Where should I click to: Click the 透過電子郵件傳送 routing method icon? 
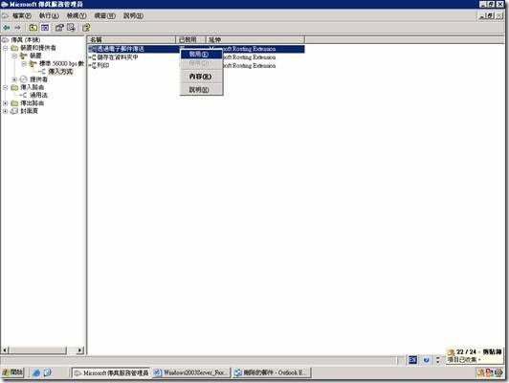point(93,49)
